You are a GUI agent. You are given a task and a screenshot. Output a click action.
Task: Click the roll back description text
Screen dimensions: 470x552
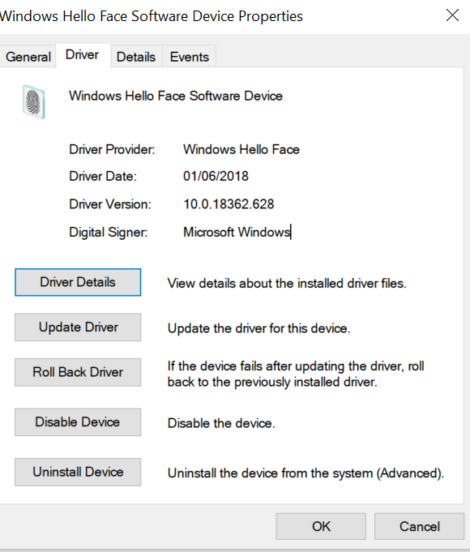pyautogui.click(x=296, y=374)
